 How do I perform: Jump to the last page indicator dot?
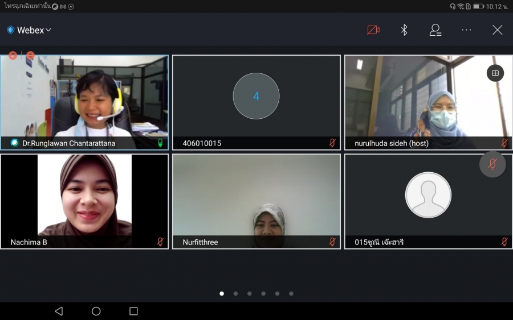click(291, 294)
